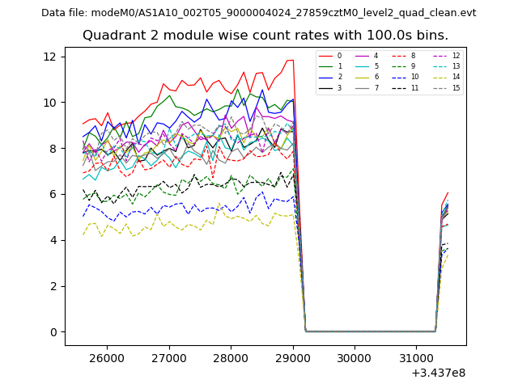Click the data file name text at top

click(258, 13)
